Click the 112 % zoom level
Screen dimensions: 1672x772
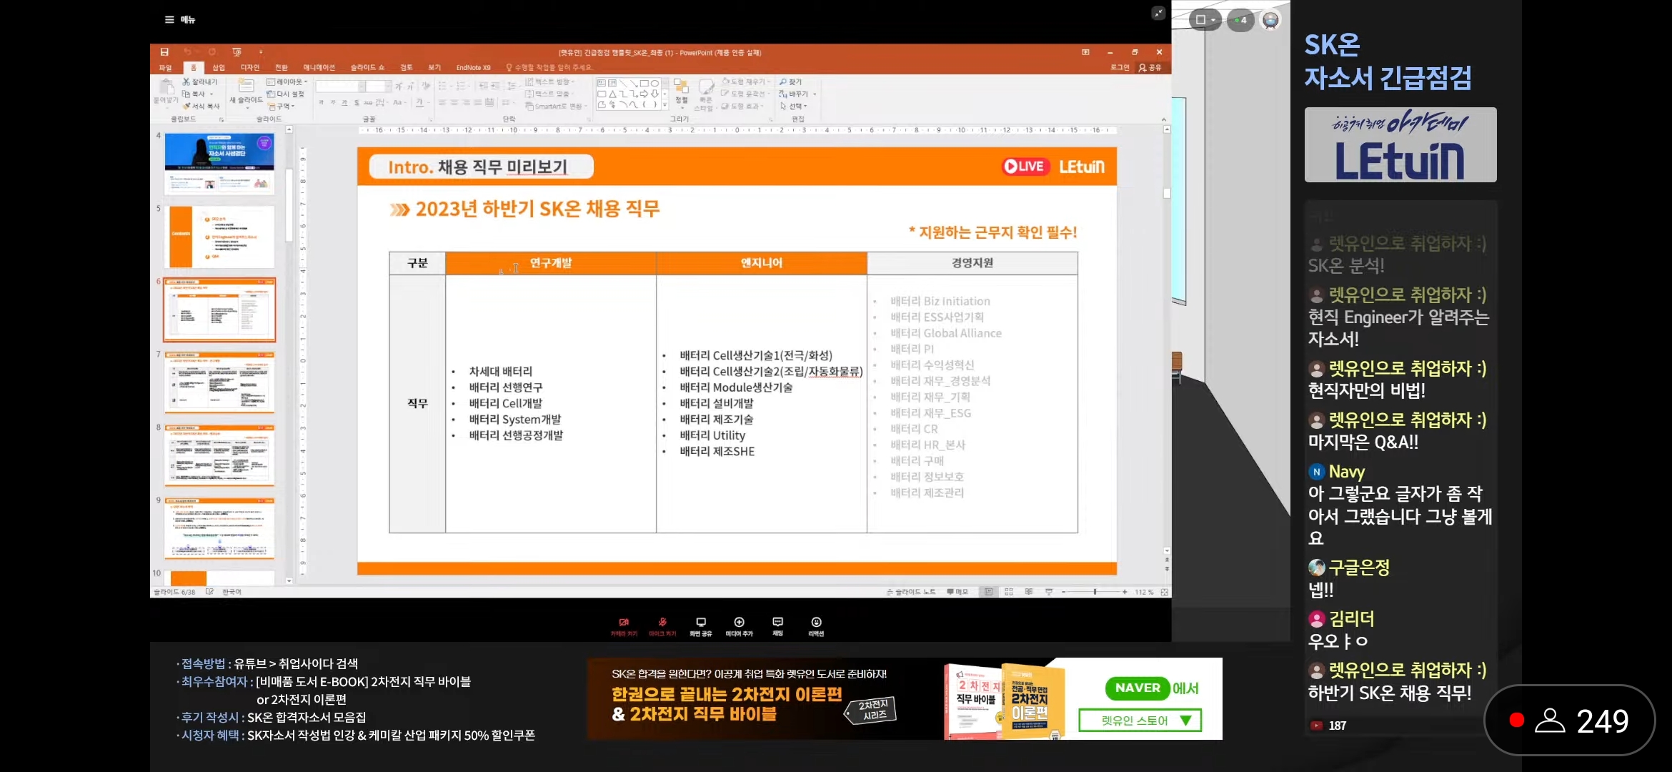tap(1144, 592)
